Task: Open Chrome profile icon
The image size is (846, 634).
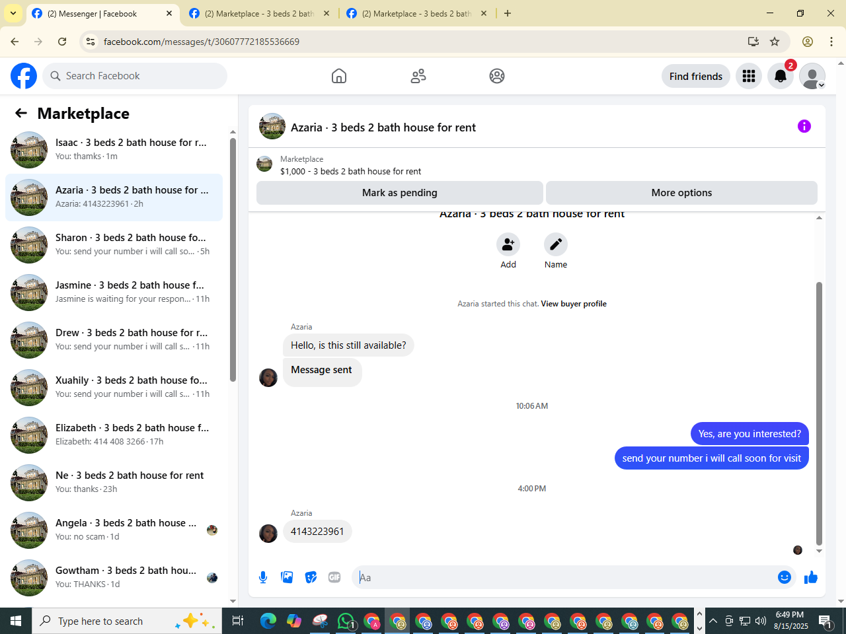Action: click(808, 42)
